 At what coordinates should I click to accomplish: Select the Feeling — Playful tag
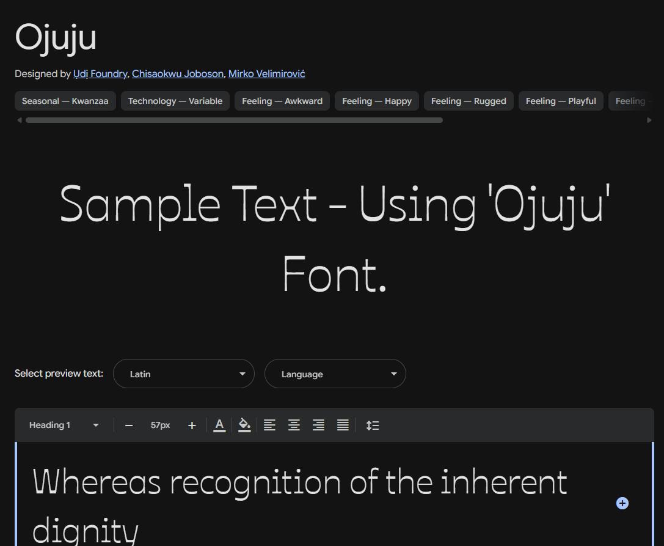tap(561, 101)
